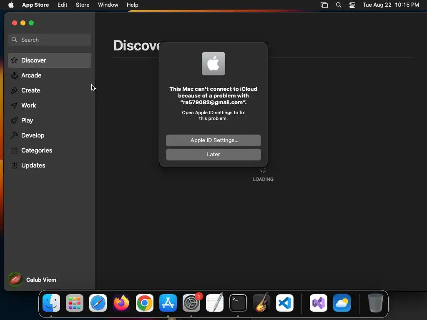
Task: Launch Google Chrome from the Dock
Action: coord(145,303)
